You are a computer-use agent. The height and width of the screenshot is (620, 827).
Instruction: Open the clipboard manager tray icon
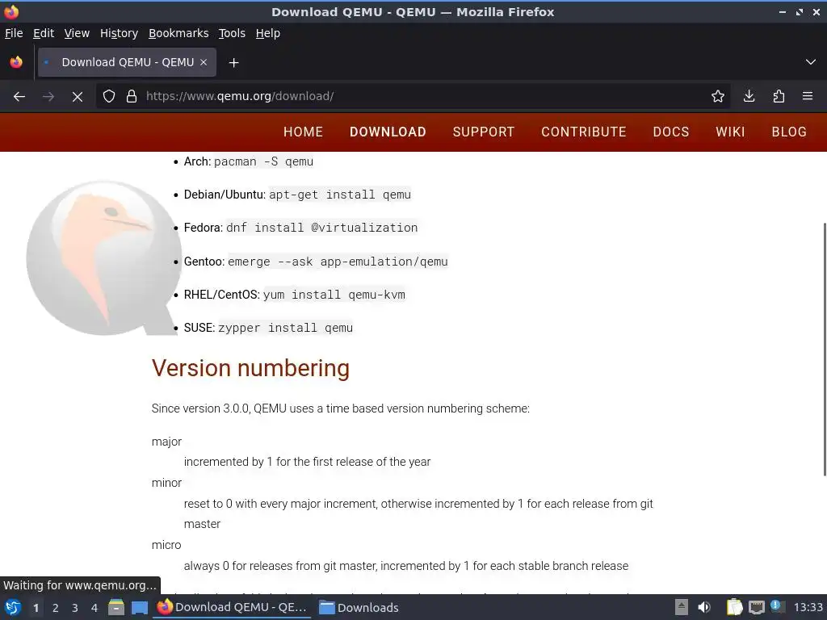(734, 607)
